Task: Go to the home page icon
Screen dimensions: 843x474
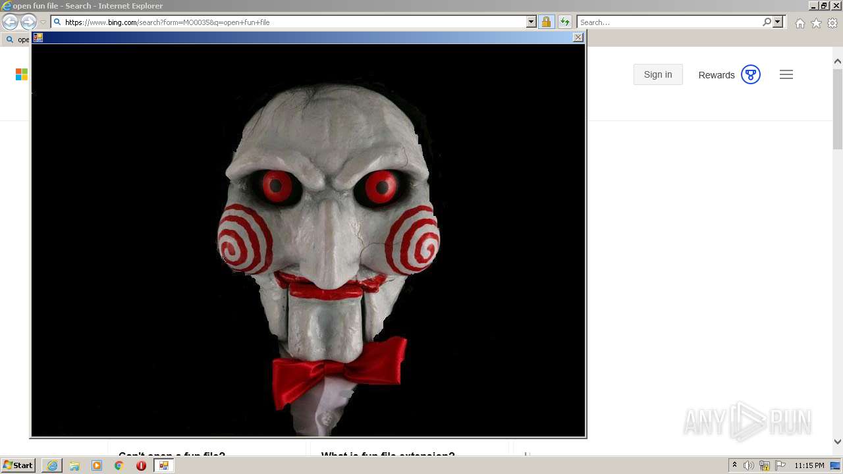Action: 800,23
